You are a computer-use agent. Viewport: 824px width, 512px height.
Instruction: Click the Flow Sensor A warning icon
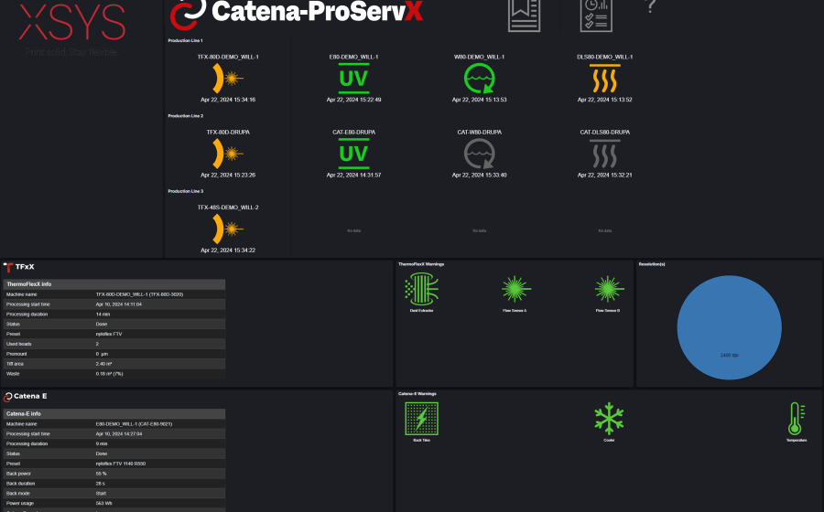(x=515, y=289)
